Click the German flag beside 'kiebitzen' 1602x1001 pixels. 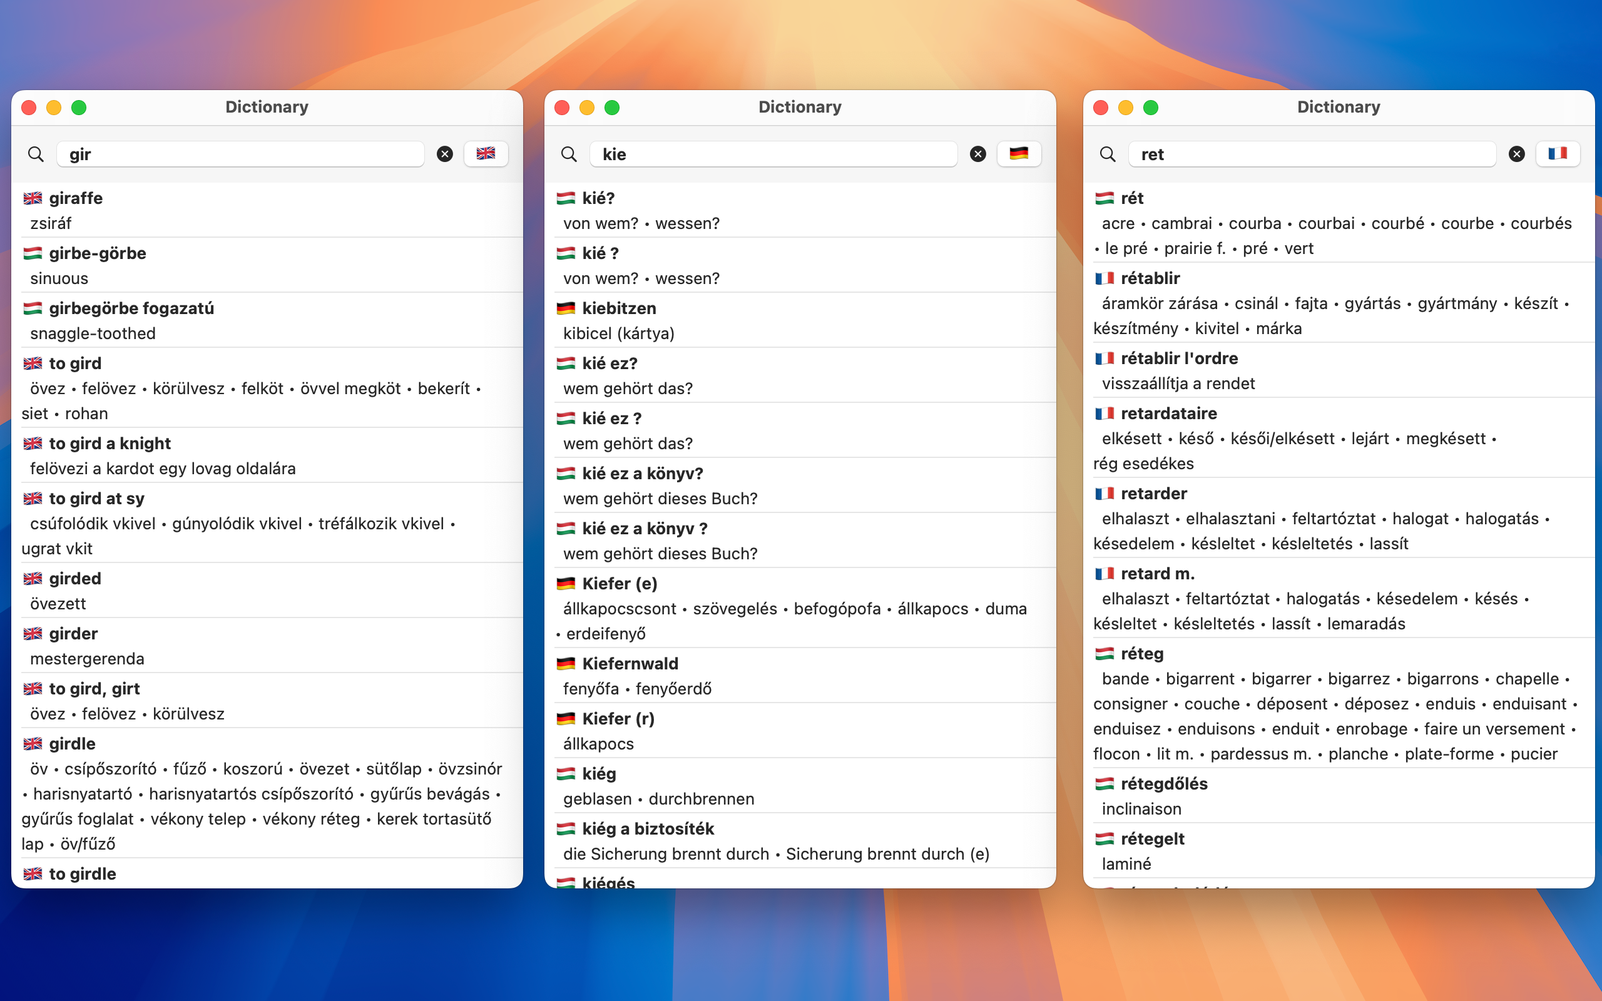tap(565, 308)
